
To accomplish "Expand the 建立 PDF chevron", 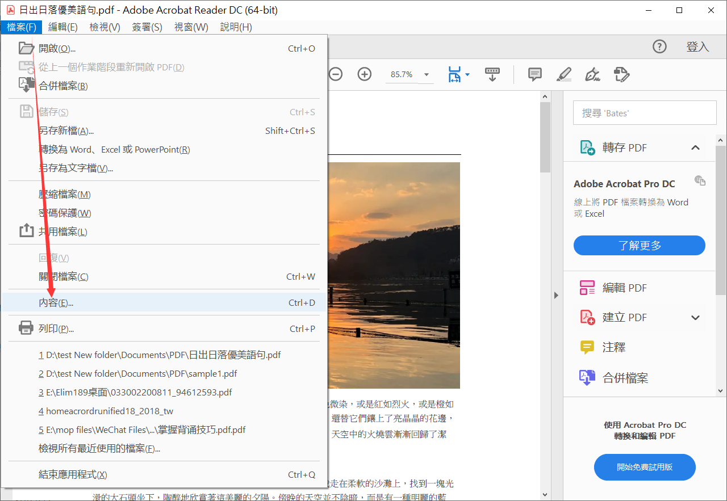I will point(695,317).
